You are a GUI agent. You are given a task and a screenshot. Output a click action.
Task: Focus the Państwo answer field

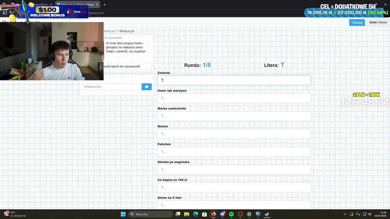[x=234, y=152]
